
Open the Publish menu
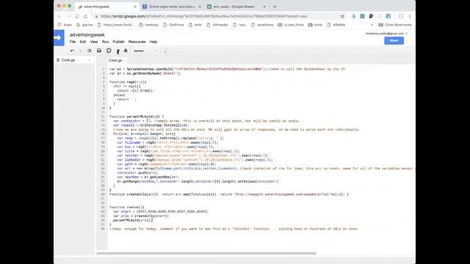tap(118, 42)
